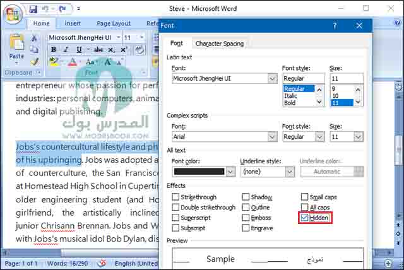This screenshot has width=404, height=270.
Task: Open the Font color dropdown
Action: pyautogui.click(x=230, y=172)
